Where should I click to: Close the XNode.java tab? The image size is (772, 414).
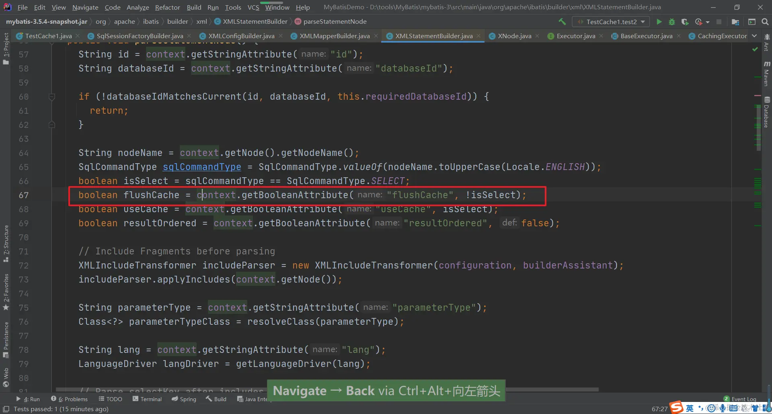537,36
